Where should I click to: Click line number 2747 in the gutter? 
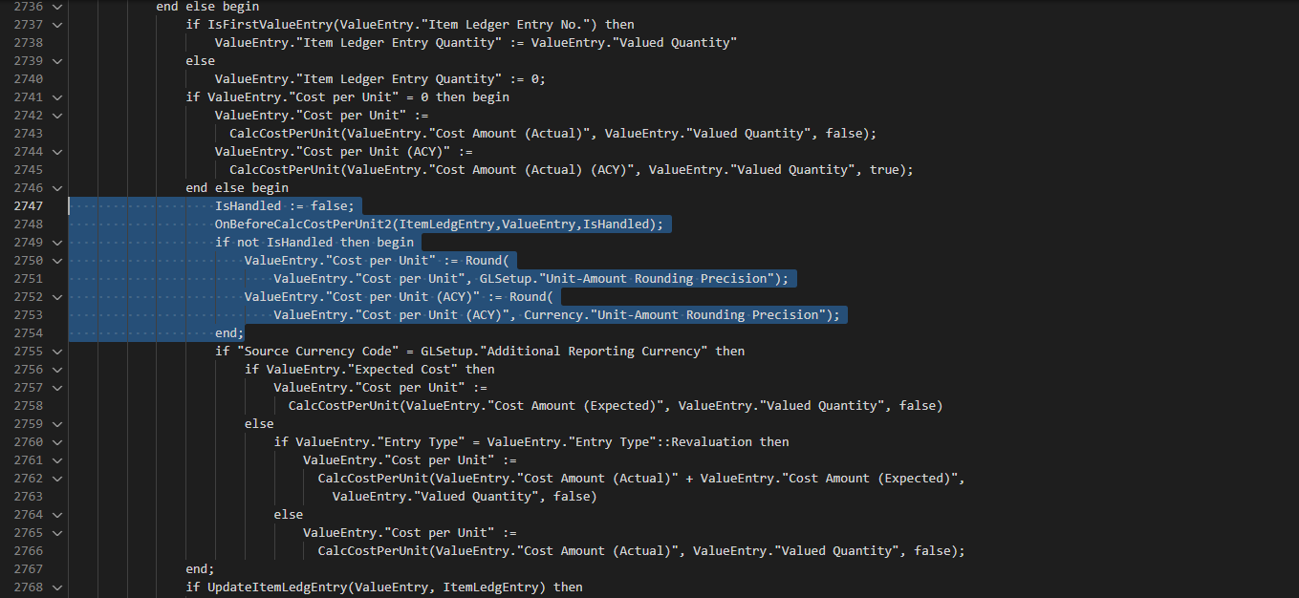tap(31, 205)
